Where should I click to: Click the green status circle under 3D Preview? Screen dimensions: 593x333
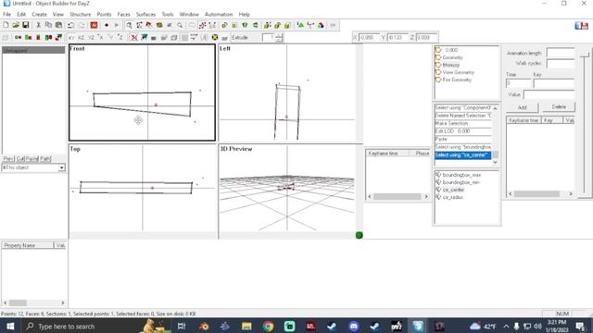tap(360, 235)
